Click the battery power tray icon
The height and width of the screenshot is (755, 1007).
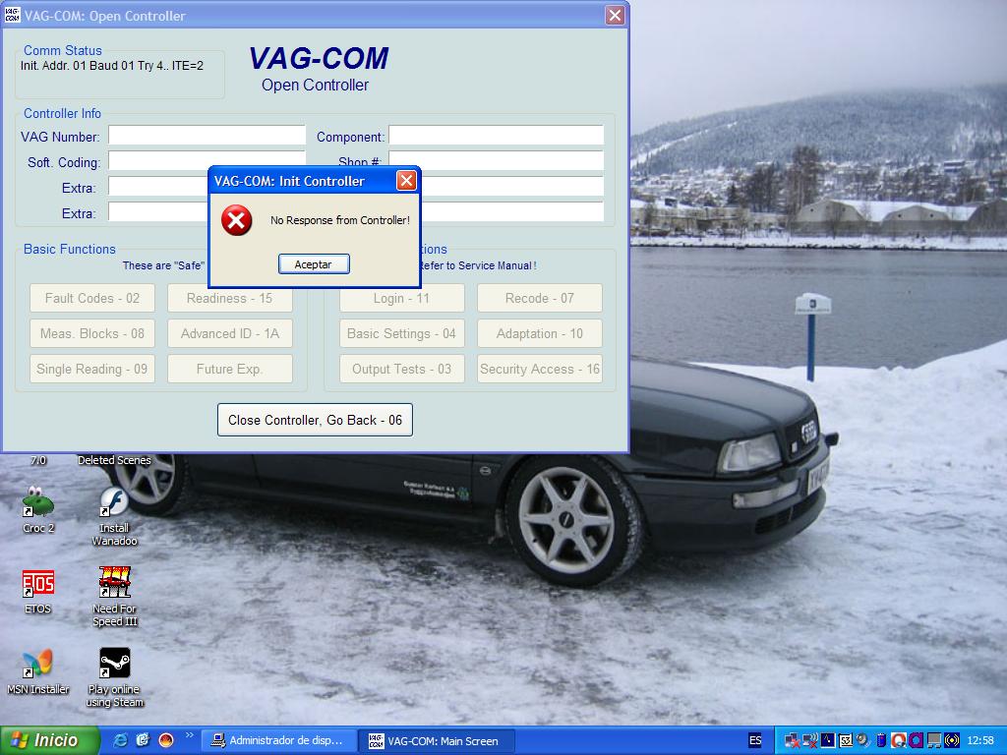click(x=881, y=740)
